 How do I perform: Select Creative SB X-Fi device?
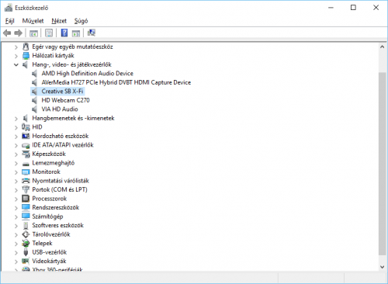tap(62, 92)
